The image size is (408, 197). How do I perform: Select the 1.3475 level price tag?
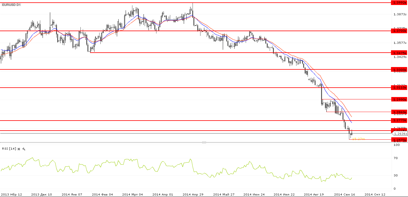[x=399, y=53]
